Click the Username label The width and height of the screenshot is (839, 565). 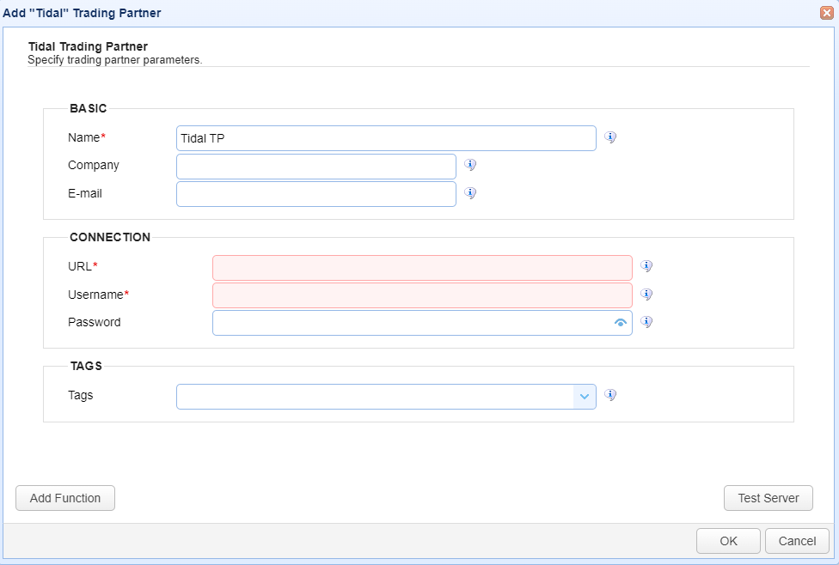pyautogui.click(x=99, y=295)
